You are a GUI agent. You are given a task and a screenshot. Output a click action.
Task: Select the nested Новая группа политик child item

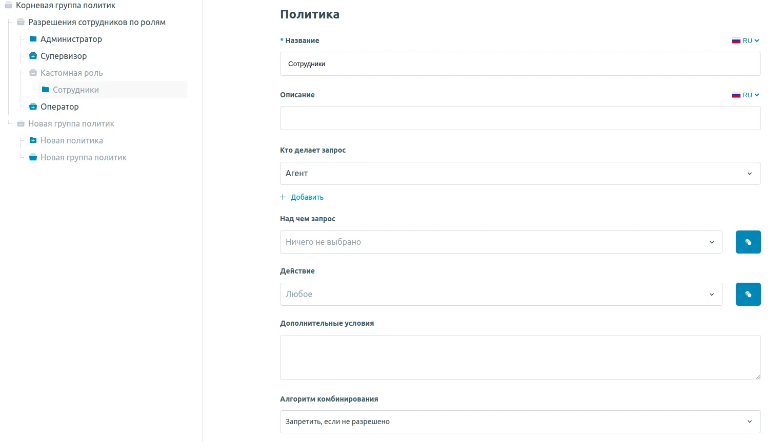pyautogui.click(x=83, y=158)
